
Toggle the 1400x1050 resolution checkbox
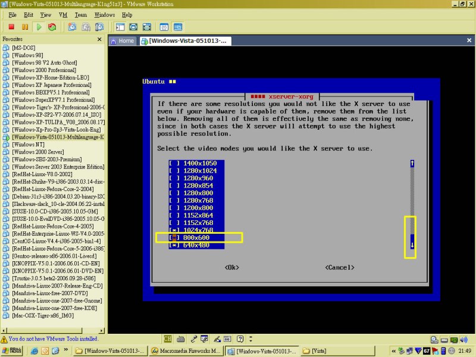coord(174,163)
